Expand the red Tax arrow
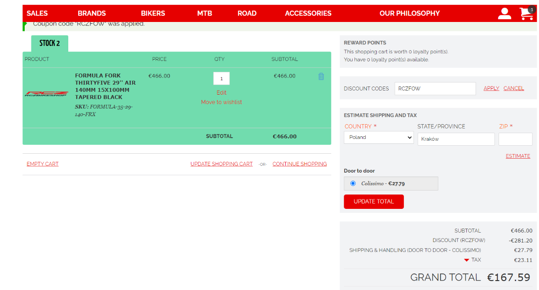Viewport: 539px width, 290px height. click(x=467, y=260)
